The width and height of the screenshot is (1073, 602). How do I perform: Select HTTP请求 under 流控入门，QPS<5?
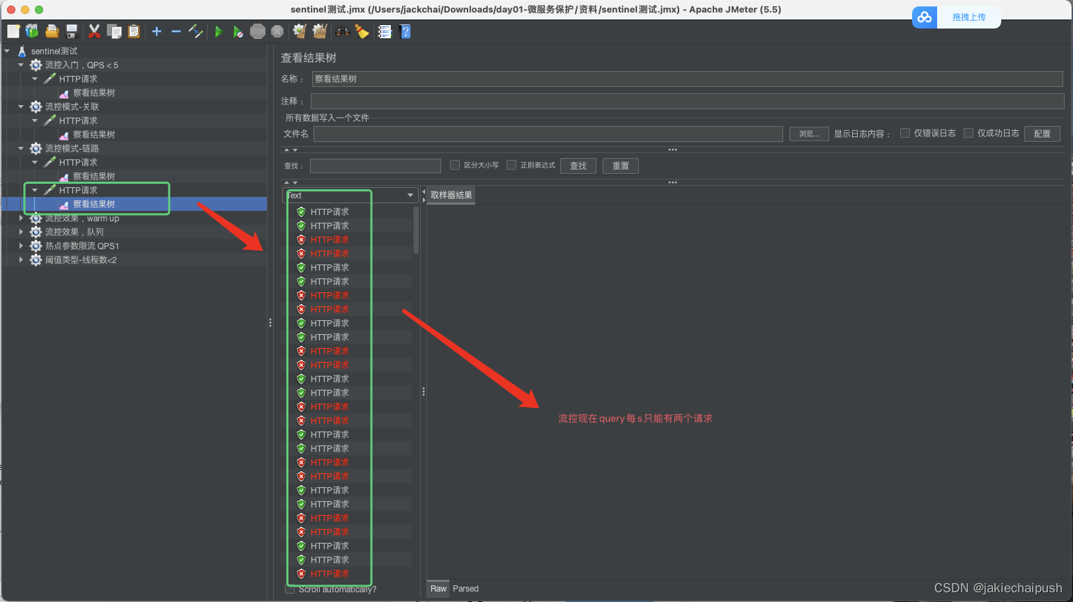78,79
